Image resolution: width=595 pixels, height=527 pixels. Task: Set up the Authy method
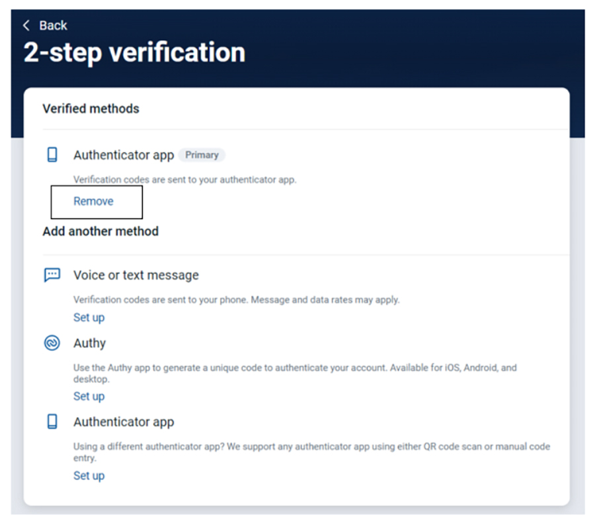click(x=89, y=397)
